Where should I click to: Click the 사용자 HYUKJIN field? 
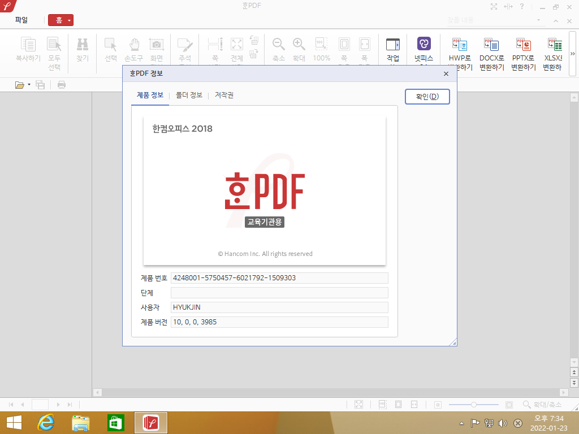(x=279, y=307)
